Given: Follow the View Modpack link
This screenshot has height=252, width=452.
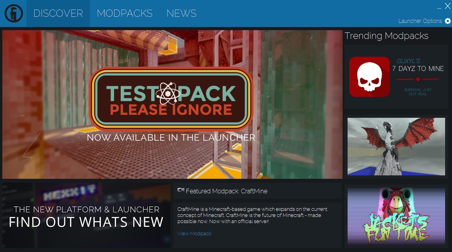Looking at the screenshot, I should click(x=194, y=233).
